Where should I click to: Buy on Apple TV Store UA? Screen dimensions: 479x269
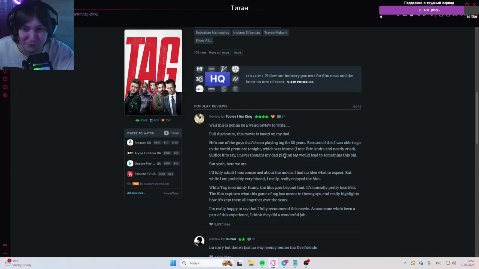(176, 153)
